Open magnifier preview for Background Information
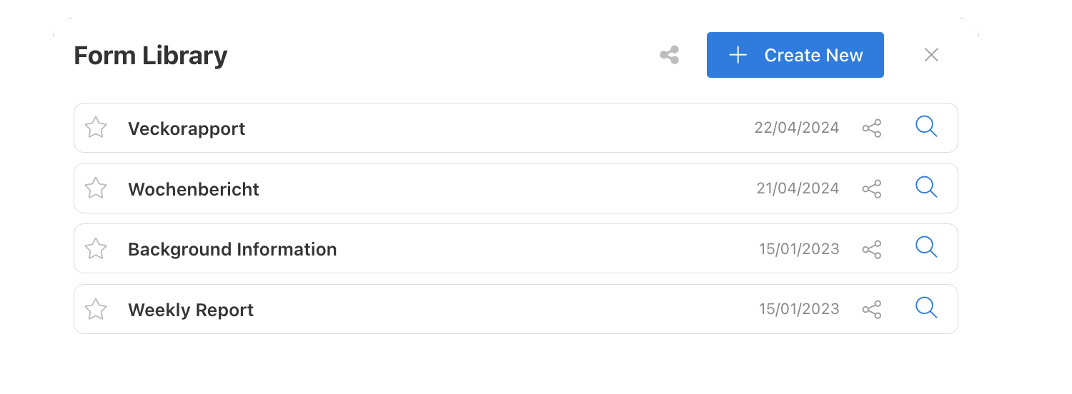The height and width of the screenshot is (394, 1072). click(926, 248)
